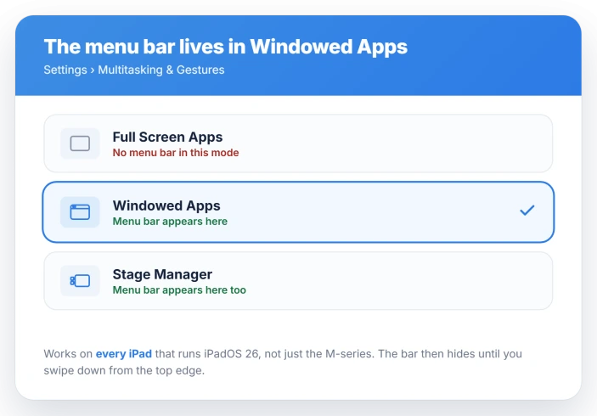Viewport: 597px width, 416px height.
Task: Click the Stage Manager icon
Action: click(x=80, y=281)
